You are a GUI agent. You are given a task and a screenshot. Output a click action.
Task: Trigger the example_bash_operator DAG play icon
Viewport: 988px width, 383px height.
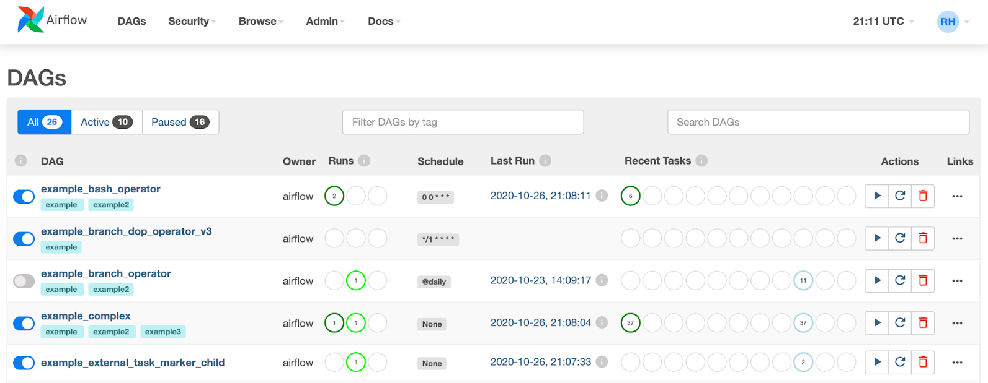(x=877, y=196)
